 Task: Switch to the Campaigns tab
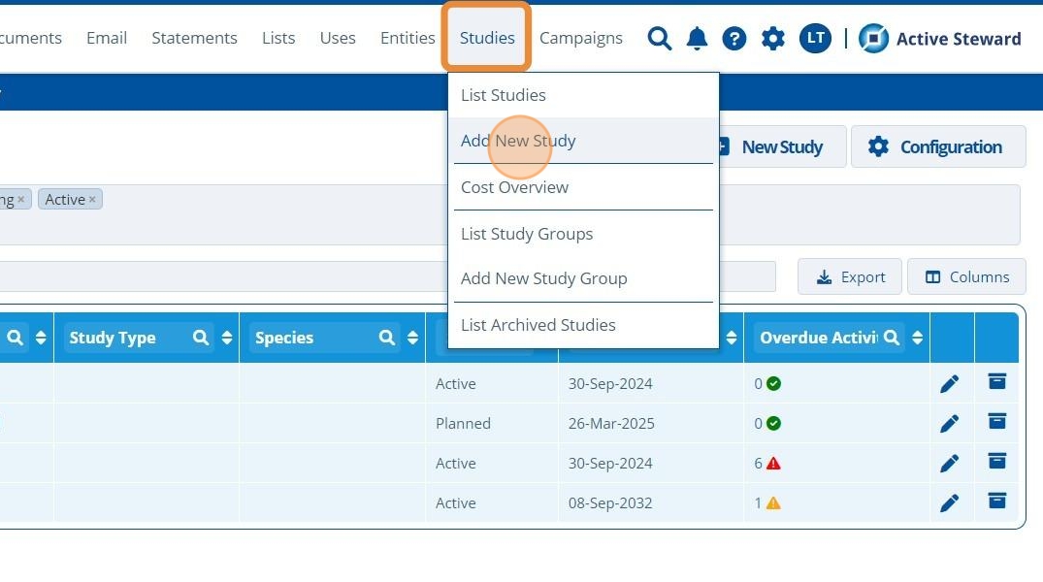click(580, 39)
